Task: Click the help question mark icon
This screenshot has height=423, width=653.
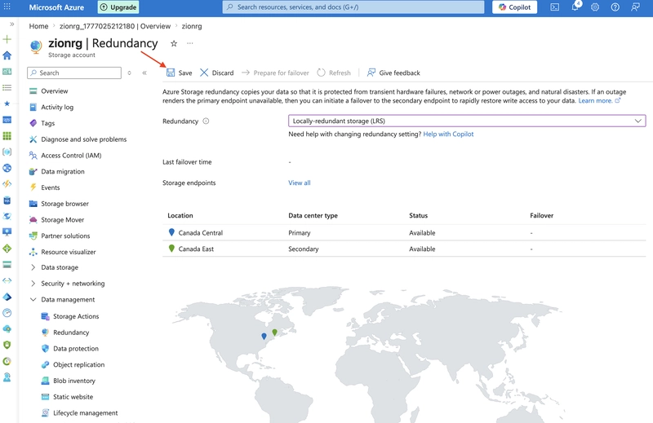Action: pyautogui.click(x=615, y=7)
